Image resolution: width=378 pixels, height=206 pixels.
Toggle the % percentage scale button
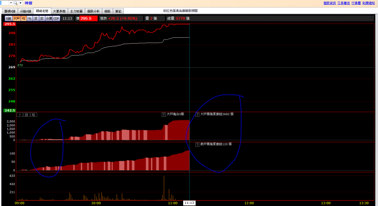point(29,18)
